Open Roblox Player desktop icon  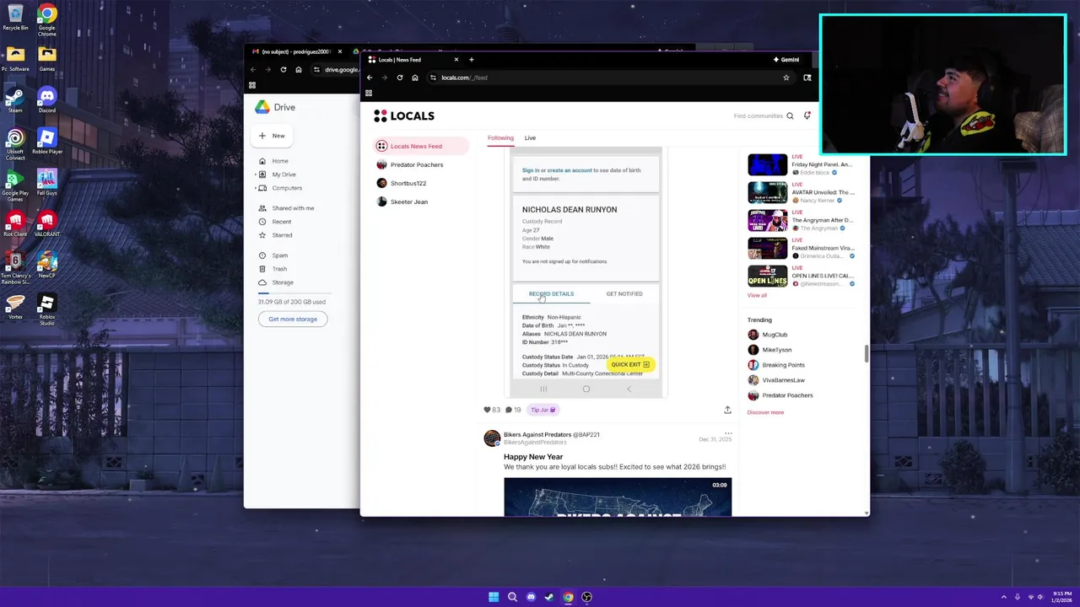coord(46,141)
